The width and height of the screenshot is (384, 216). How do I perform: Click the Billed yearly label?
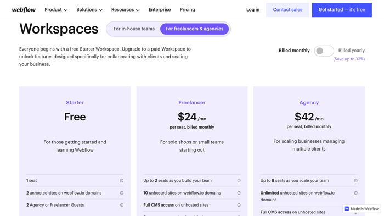click(352, 51)
